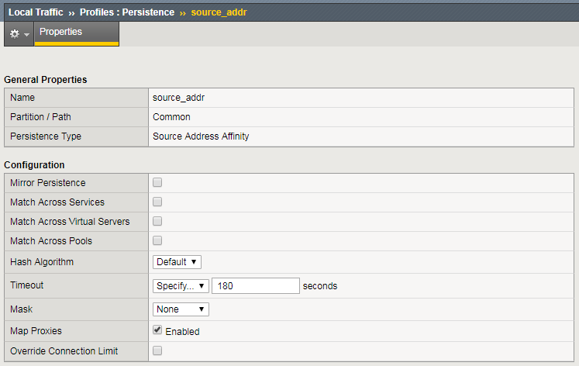Open the Hash Algorithm dropdown
The image size is (579, 366).
point(177,262)
